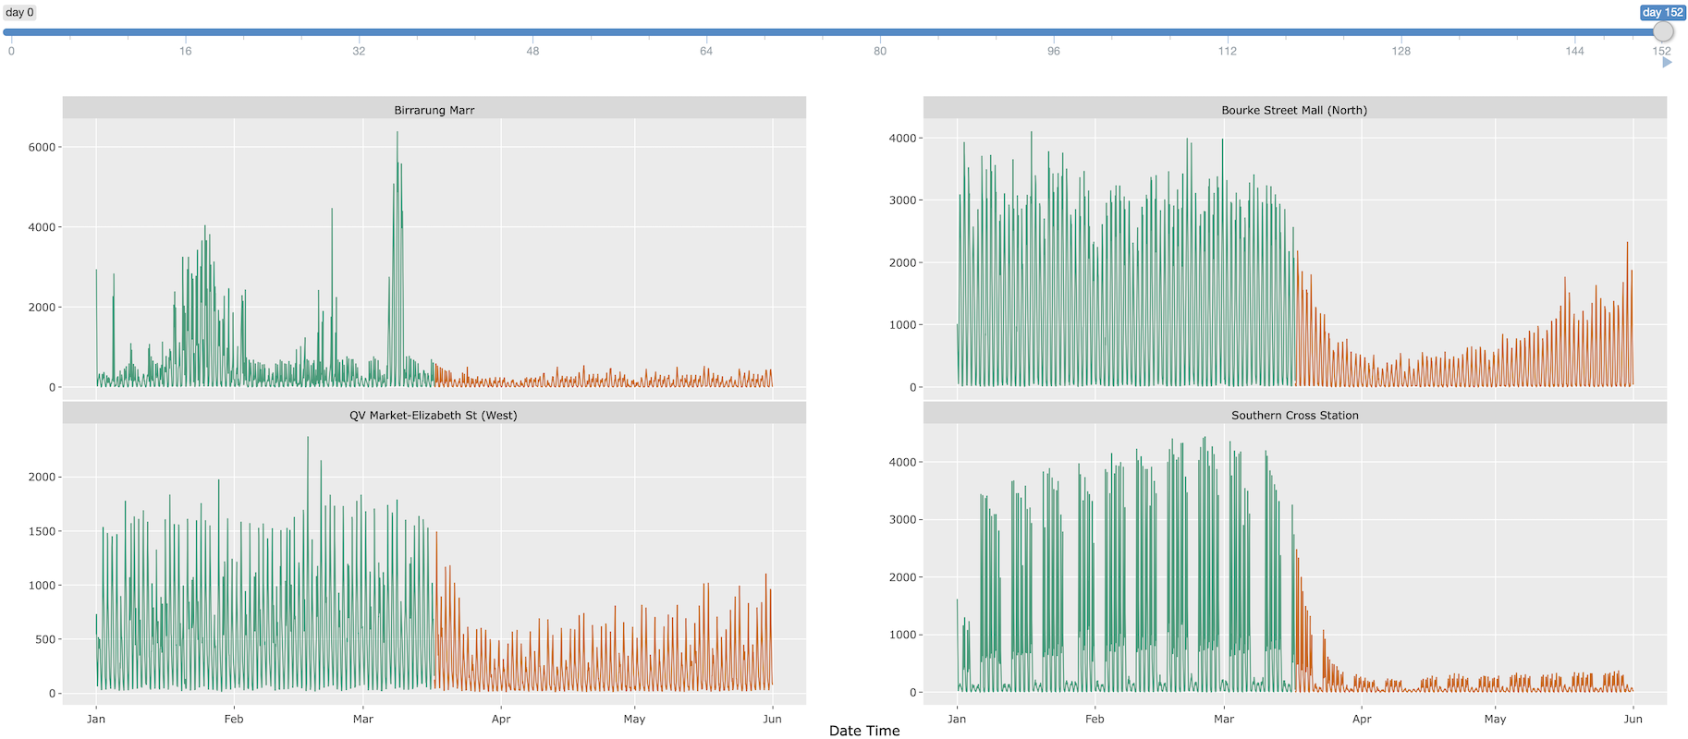Jump slider to tick mark 16

(185, 32)
